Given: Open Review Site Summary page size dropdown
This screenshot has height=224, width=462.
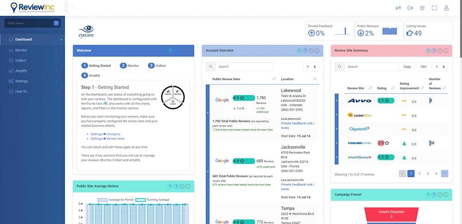Looking at the screenshot, I should click(440, 67).
